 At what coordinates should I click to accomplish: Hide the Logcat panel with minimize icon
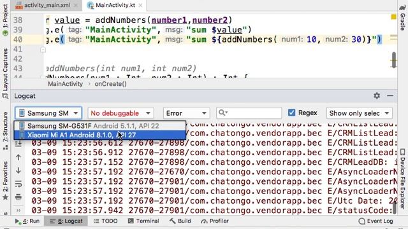click(390, 96)
